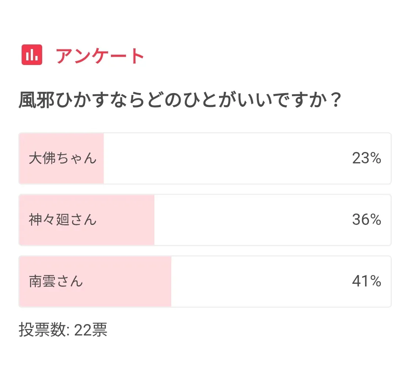Click the white unfilled area of 大佛ちゃん bar

pos(228,158)
